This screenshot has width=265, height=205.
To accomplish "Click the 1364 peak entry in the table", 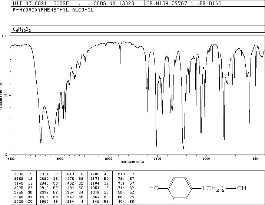I will tap(74, 192).
